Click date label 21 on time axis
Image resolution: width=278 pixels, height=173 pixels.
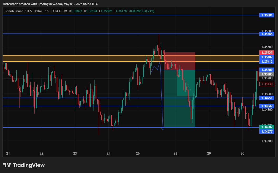(8, 153)
